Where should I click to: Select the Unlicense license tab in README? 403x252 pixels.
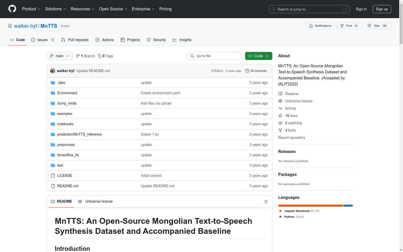95,201
